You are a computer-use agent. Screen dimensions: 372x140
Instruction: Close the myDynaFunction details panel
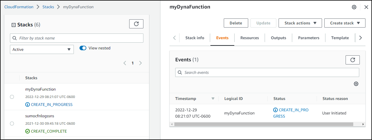point(366,7)
